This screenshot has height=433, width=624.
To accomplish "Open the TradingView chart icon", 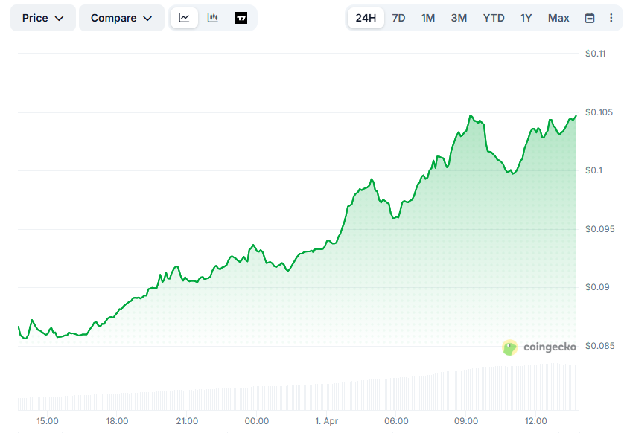I will click(x=241, y=17).
